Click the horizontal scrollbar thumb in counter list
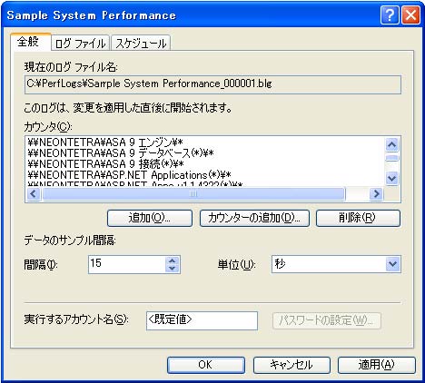This screenshot has width=425, height=383. pos(193,193)
